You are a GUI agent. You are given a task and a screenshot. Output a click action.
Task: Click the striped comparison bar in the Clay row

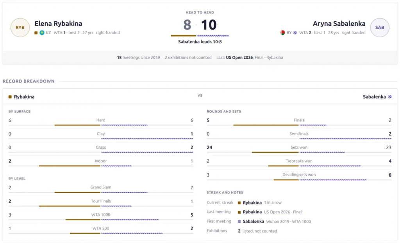(147, 139)
